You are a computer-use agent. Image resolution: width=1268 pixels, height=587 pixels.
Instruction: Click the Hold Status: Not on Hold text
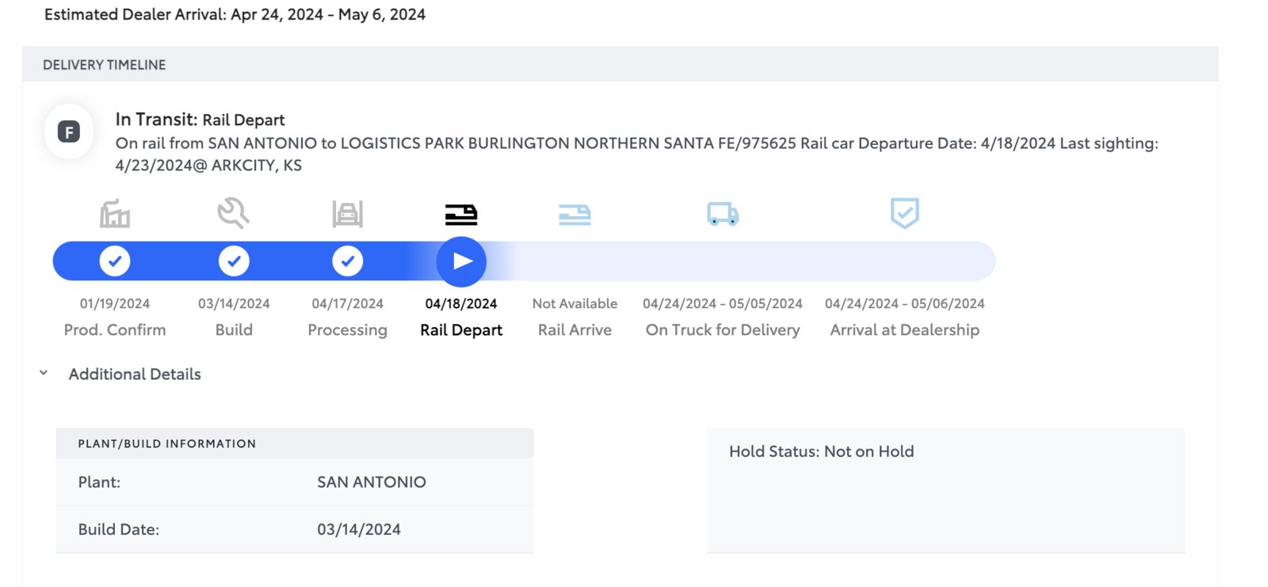[822, 452]
